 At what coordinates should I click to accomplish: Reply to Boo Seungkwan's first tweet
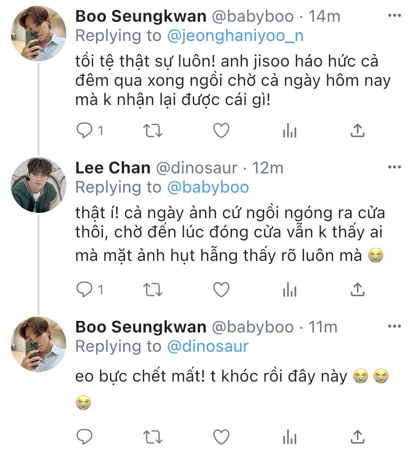click(85, 131)
